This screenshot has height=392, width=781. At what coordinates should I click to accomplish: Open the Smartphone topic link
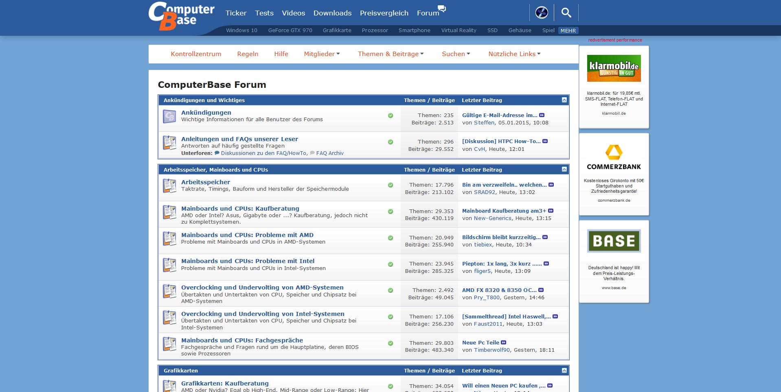[x=414, y=30]
